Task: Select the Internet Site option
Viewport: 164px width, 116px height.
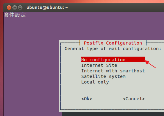Action: click(99, 65)
